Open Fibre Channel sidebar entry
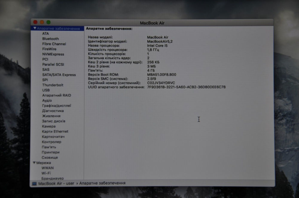The width and height of the screenshot is (299, 198). tap(54, 44)
